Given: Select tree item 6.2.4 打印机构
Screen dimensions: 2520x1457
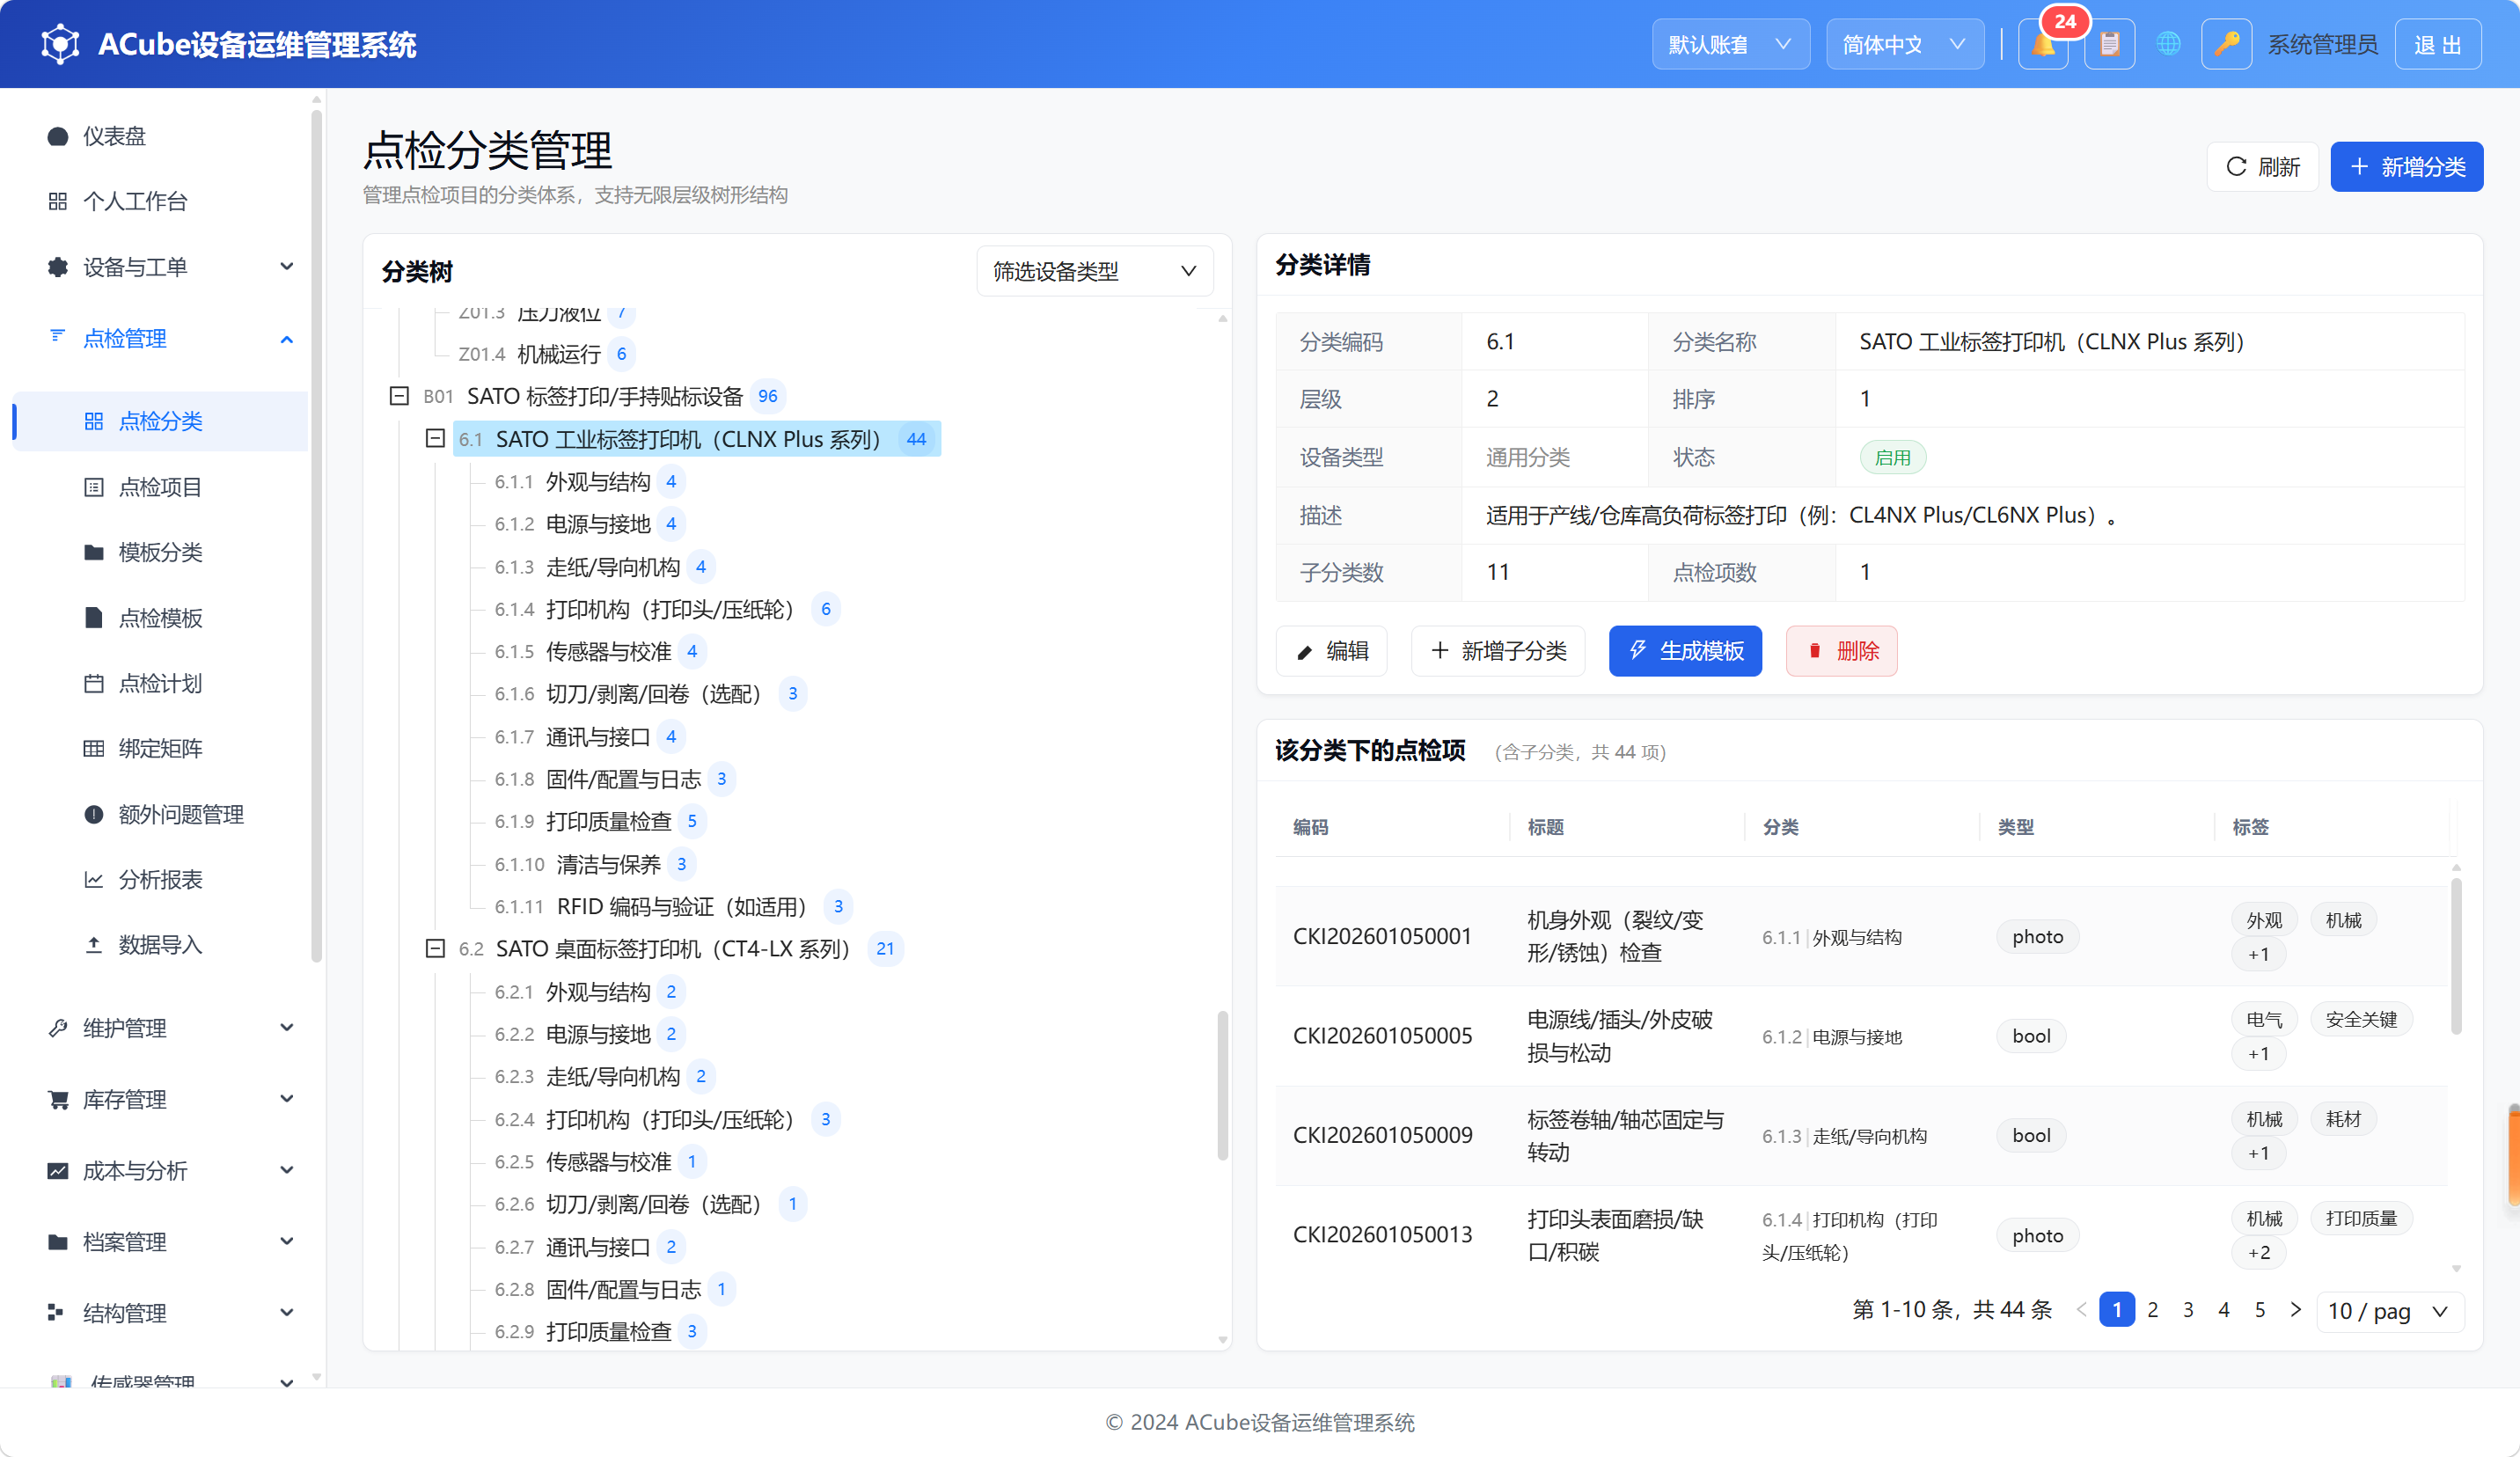Looking at the screenshot, I should click(667, 1119).
